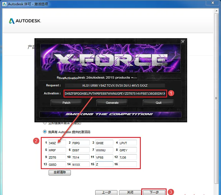Click the Autodesk title bar app icon
Image resolution: width=221 pixels, height=195 pixels.
click(x=4, y=4)
